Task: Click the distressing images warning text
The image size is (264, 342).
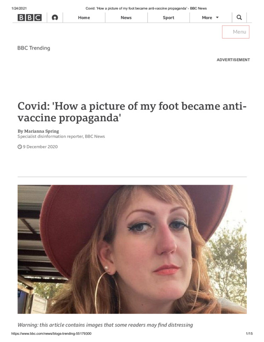Action: (x=105, y=325)
